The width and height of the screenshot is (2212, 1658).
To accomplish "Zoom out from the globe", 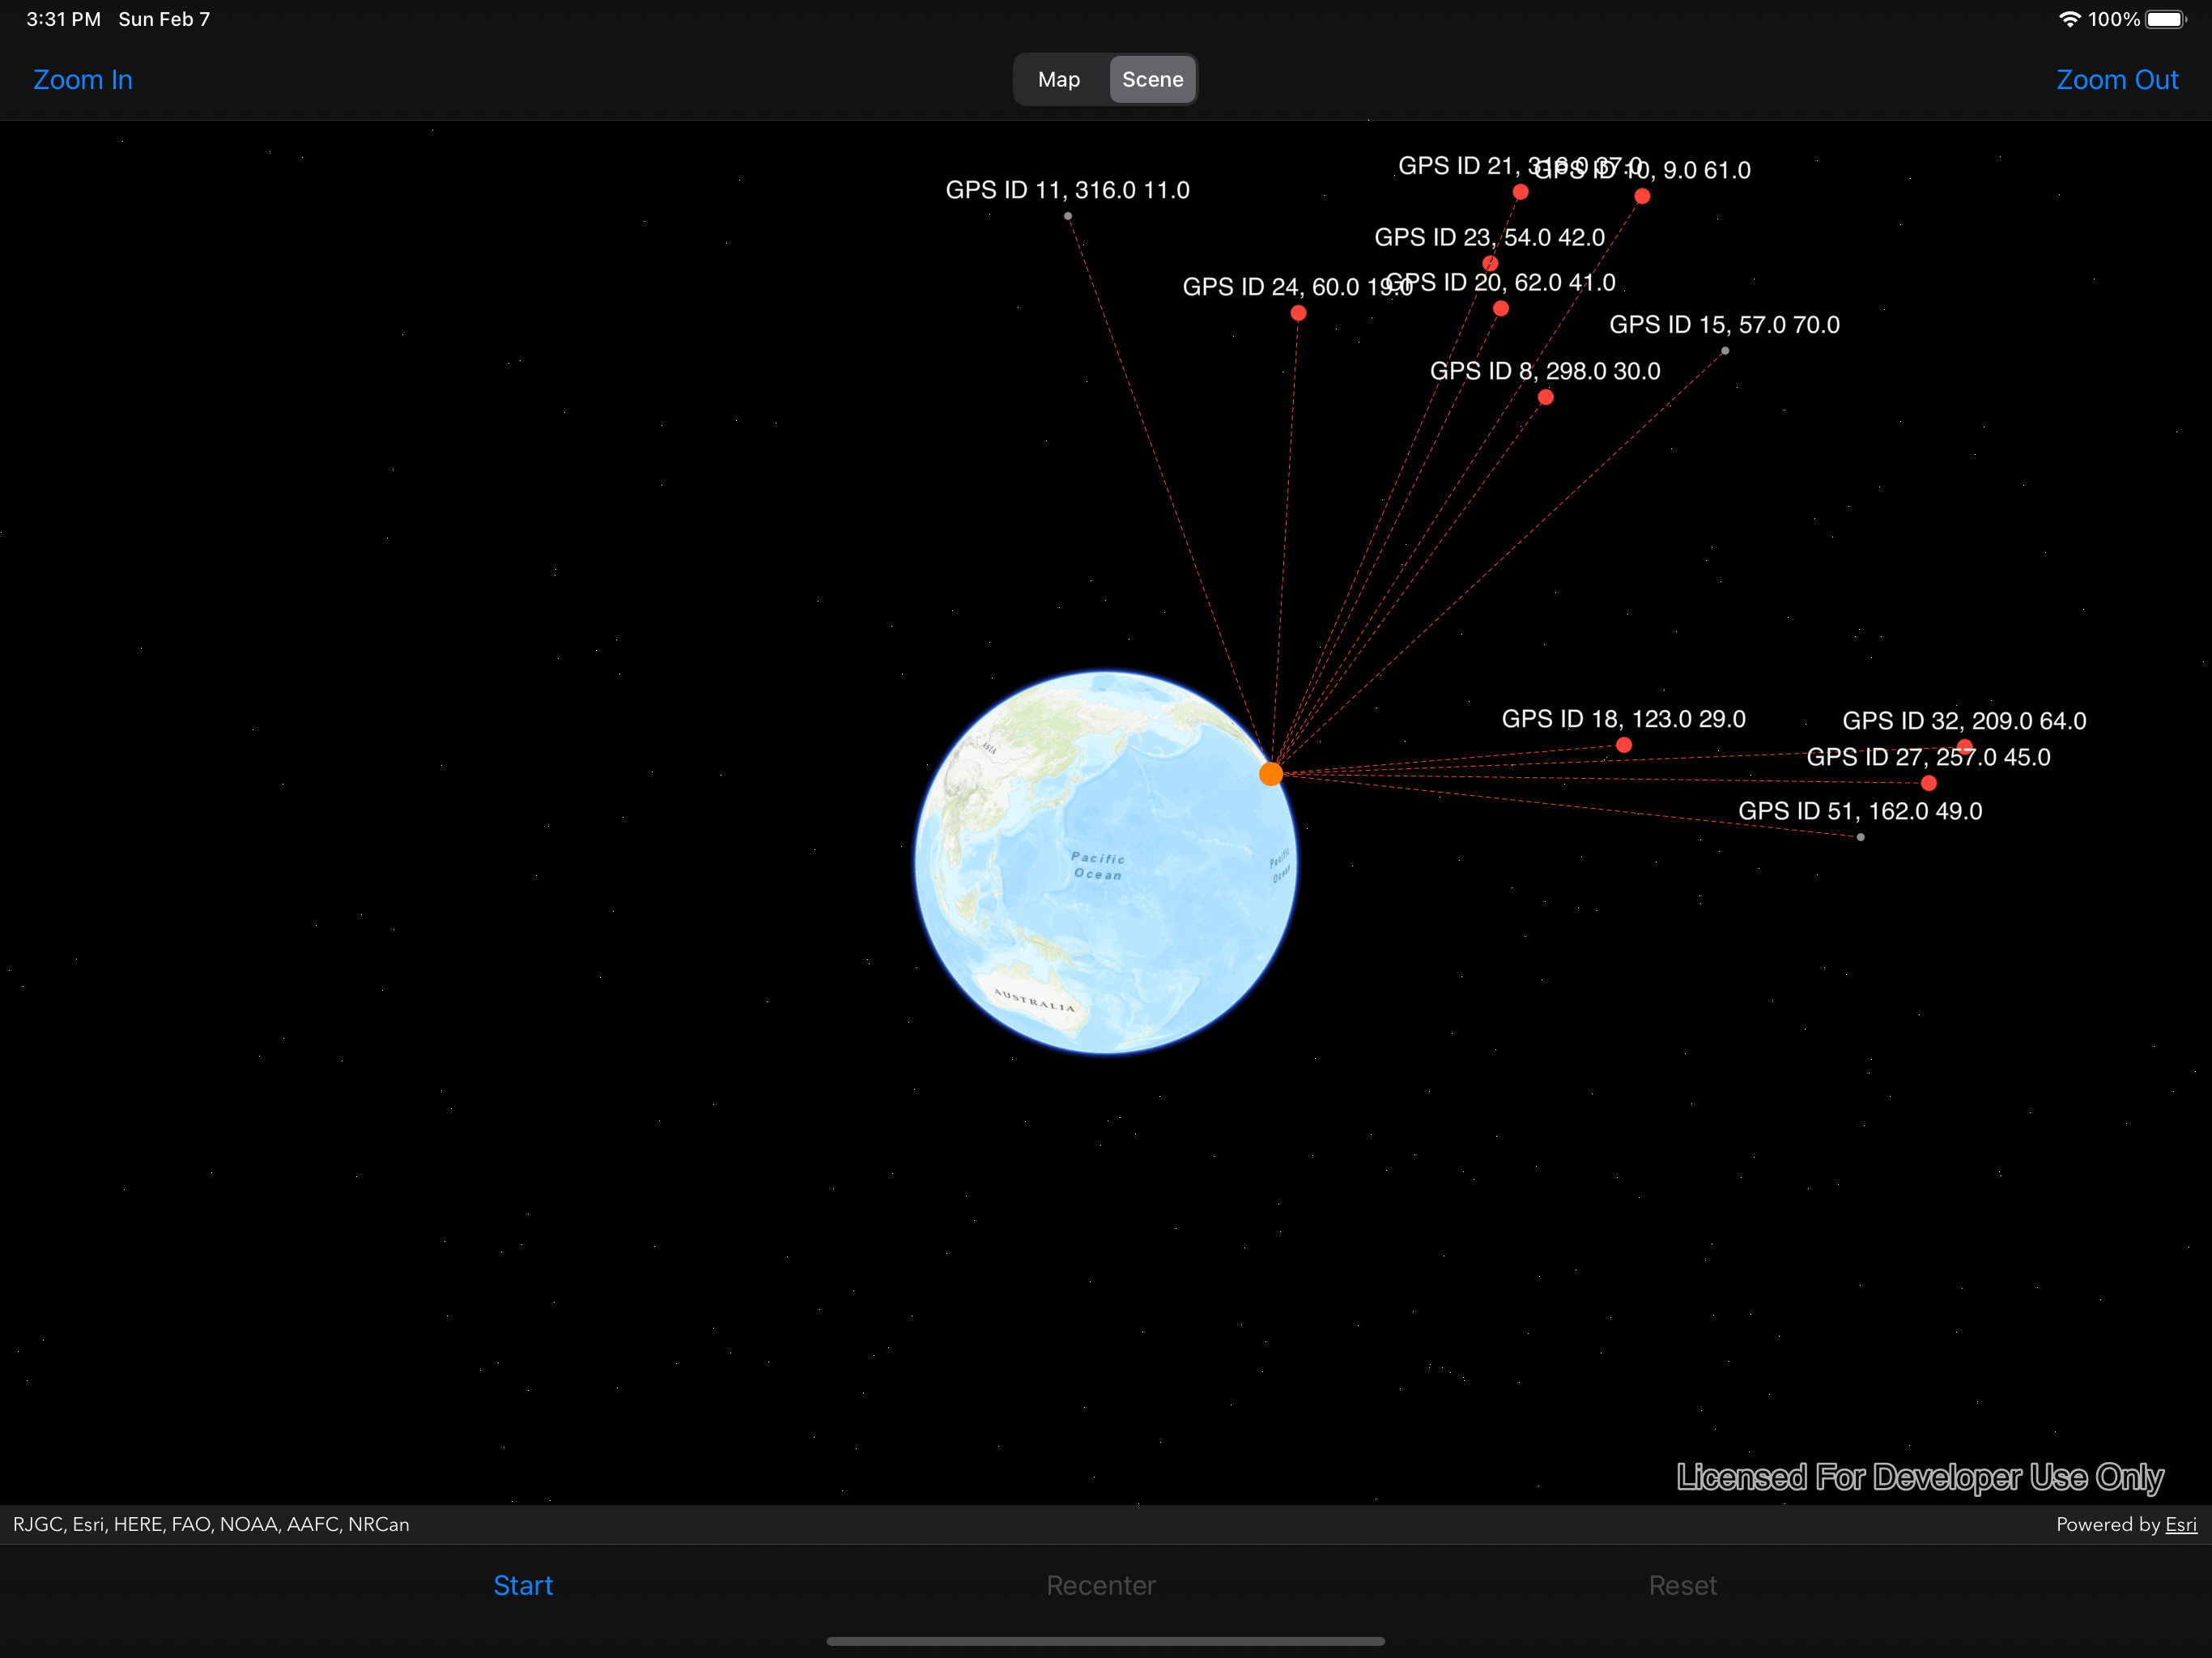I will (x=2117, y=79).
